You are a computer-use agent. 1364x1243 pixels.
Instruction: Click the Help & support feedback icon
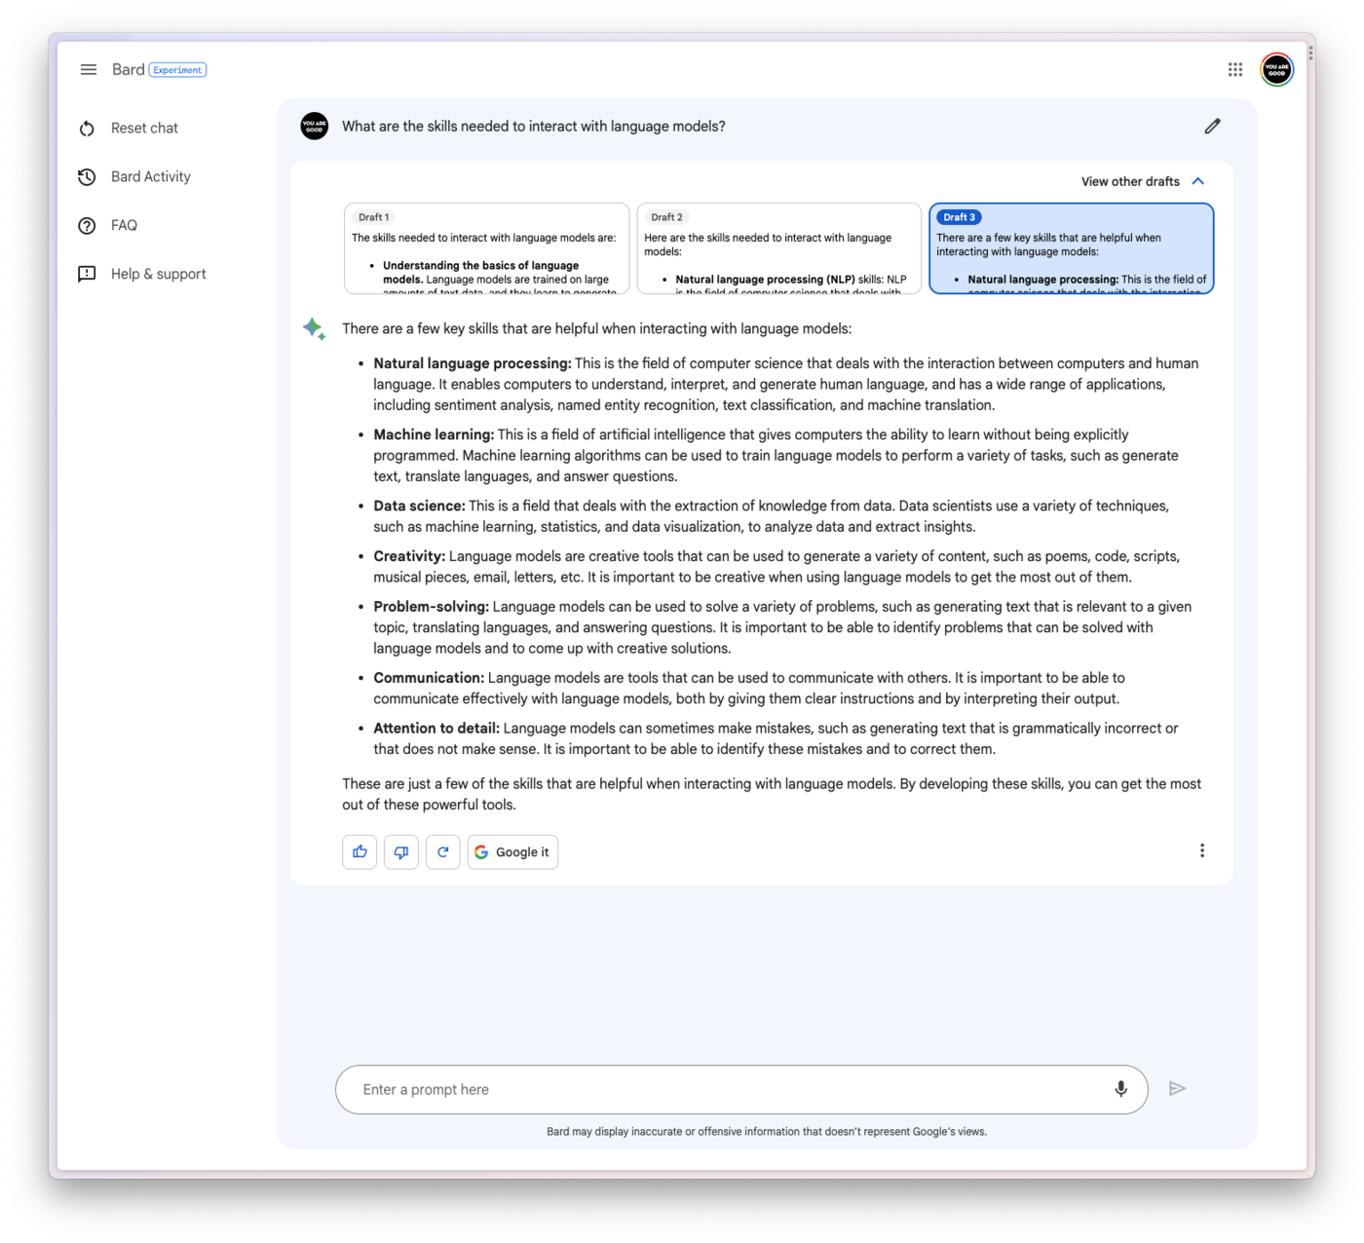(x=87, y=274)
